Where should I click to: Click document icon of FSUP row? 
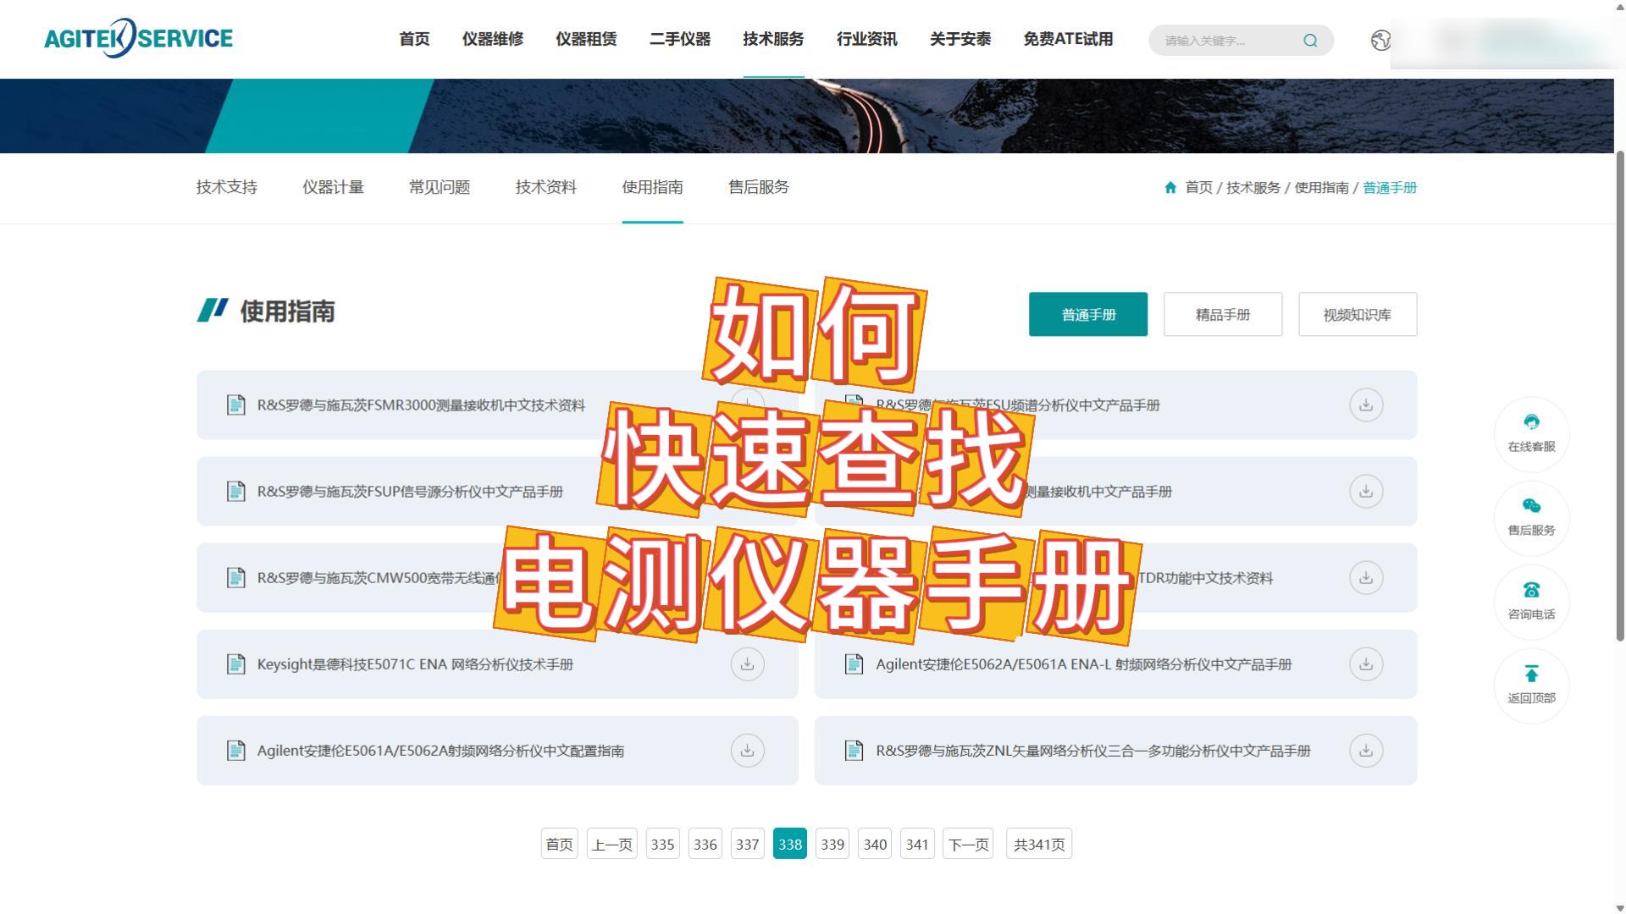pyautogui.click(x=236, y=492)
